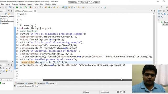Screen dimensions: 168x94
Task: Open the Source menu
Action: 8,4
